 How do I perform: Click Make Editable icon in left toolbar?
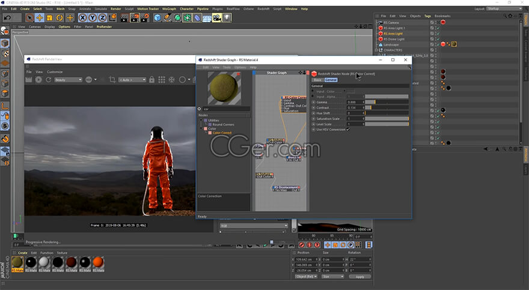coord(5,31)
